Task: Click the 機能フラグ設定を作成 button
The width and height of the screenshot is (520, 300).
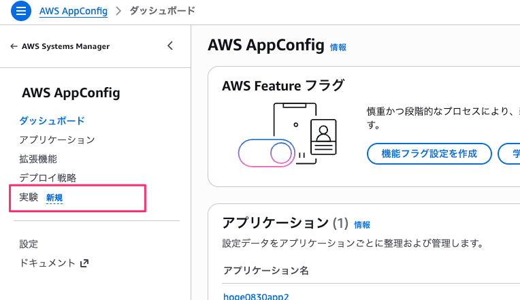Action: 429,154
